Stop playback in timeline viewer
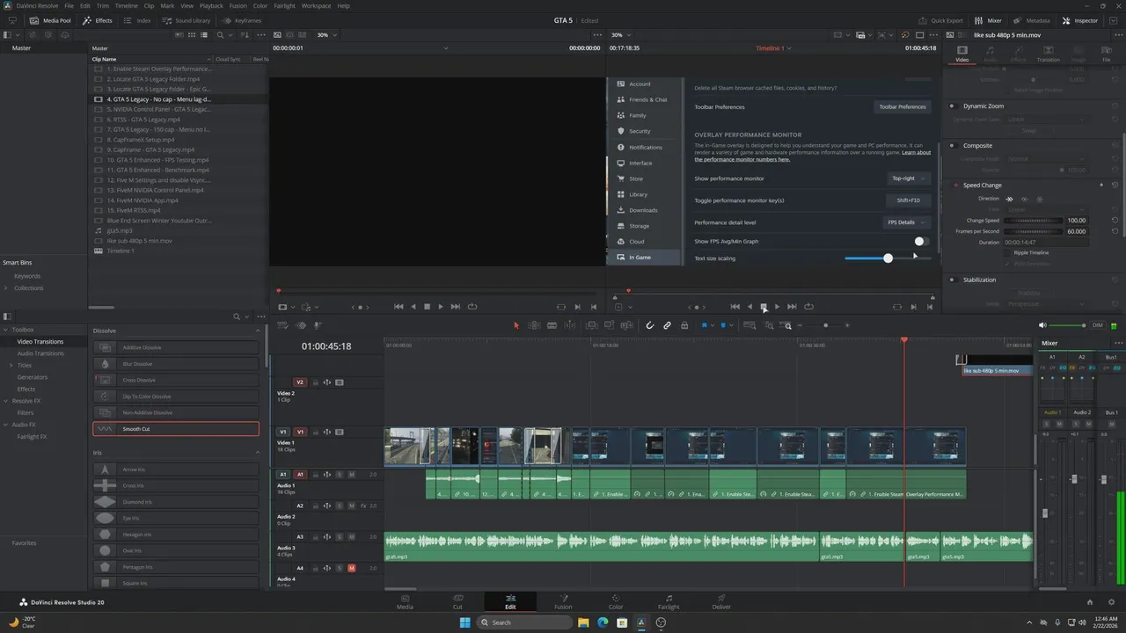 pos(764,307)
